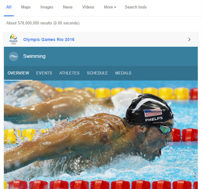This screenshot has width=202, height=189.
Task: Switch to the Maps search tab
Action: tap(26, 7)
